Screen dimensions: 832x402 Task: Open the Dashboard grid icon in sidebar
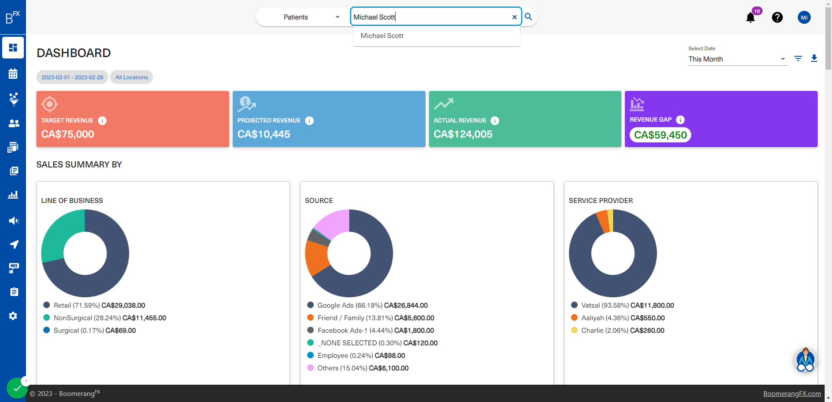click(x=13, y=48)
